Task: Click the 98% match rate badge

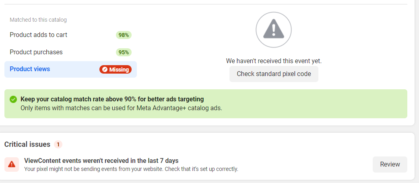Action: (124, 35)
